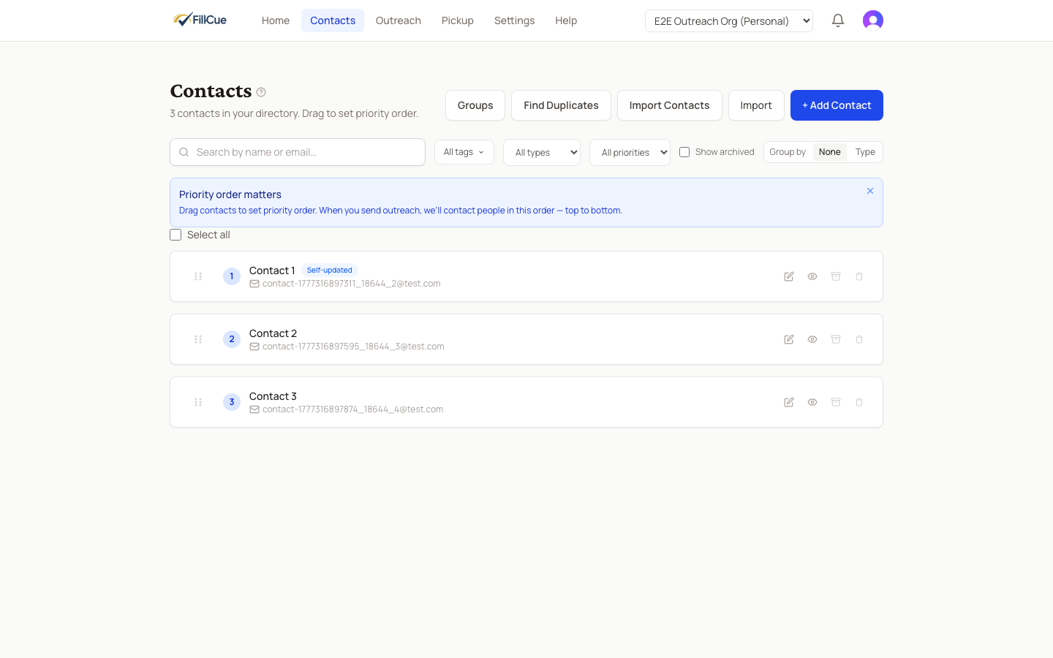The width and height of the screenshot is (1053, 658).
Task: Open the E2E Outreach Org selector
Action: [729, 20]
